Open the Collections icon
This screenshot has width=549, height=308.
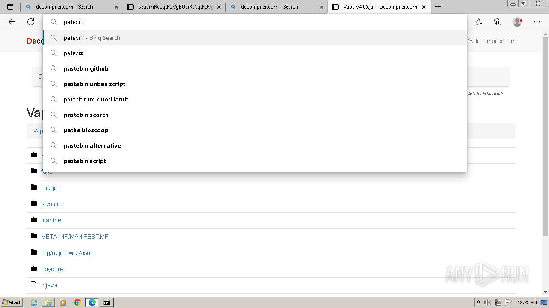click(x=498, y=22)
